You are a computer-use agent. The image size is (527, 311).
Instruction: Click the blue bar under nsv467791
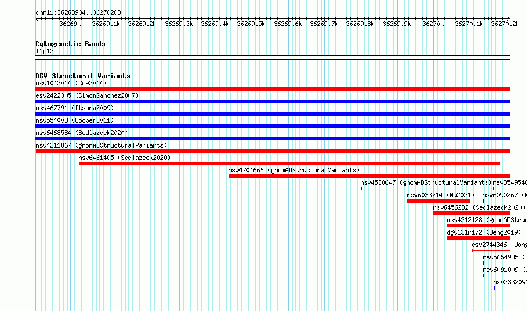272,114
